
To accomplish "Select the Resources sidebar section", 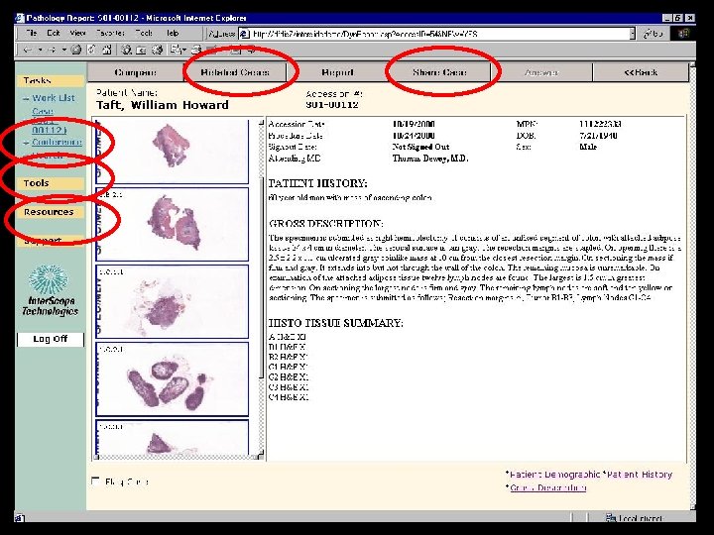I will (51, 212).
